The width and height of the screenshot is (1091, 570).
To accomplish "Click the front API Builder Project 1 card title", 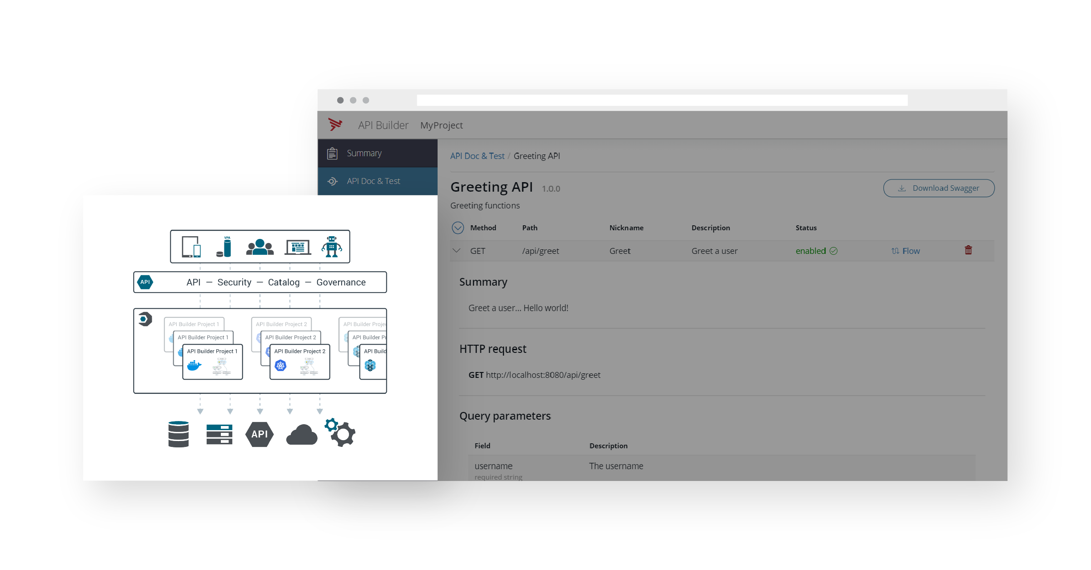I will [x=212, y=351].
